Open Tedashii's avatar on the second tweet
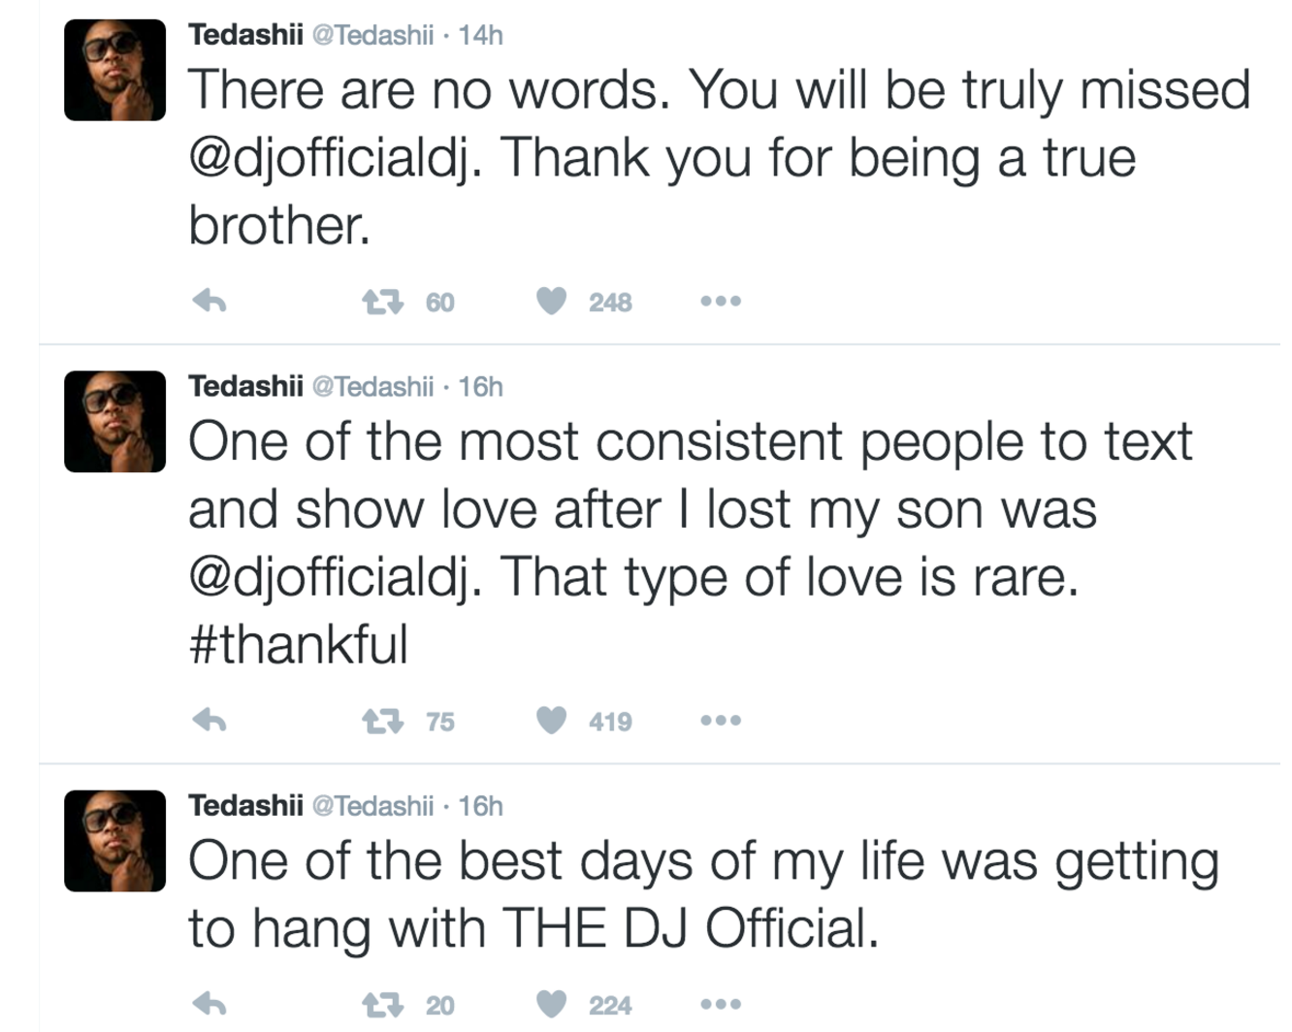 tap(114, 422)
